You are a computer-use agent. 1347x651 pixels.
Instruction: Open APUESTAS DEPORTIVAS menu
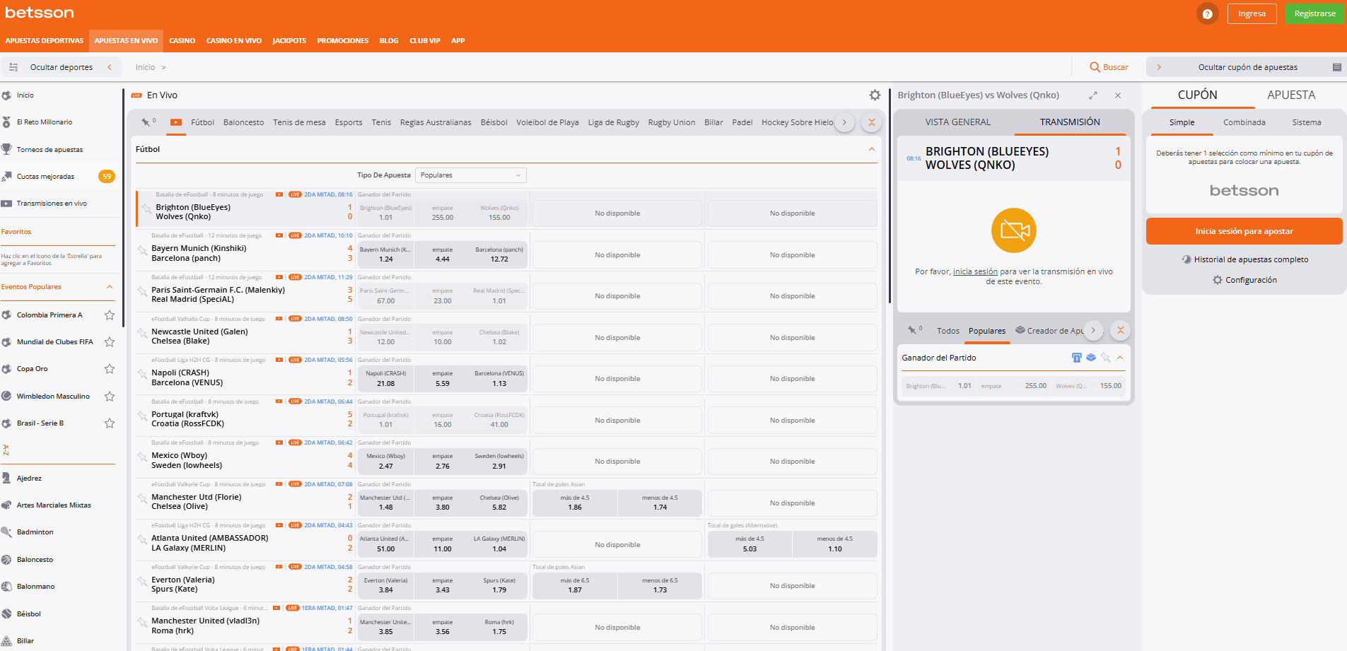coord(45,41)
